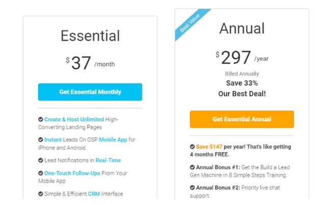Viewport: 331px width, 203px height.
Task: Click the Real-Time highlighted text
Action: pos(108,160)
